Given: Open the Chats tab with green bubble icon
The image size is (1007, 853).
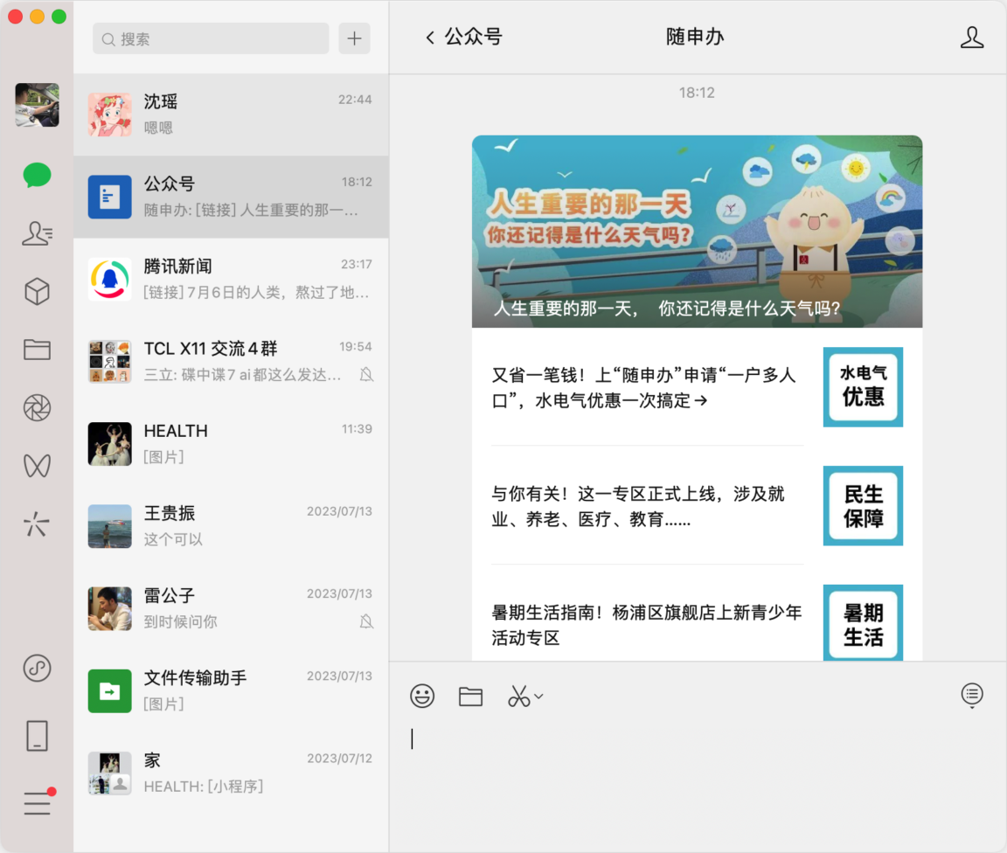Looking at the screenshot, I should pos(37,175).
